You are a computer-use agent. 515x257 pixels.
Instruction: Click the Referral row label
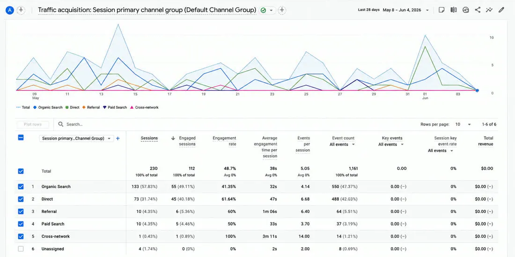[49, 212]
